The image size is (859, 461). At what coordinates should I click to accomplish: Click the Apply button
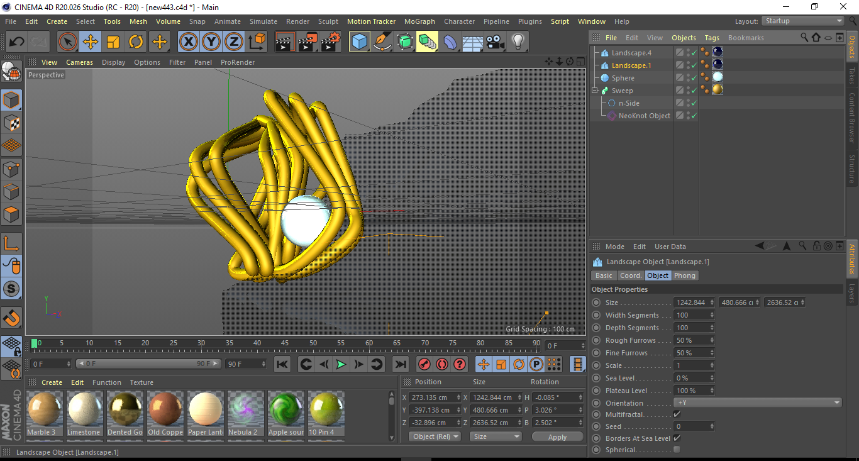557,436
